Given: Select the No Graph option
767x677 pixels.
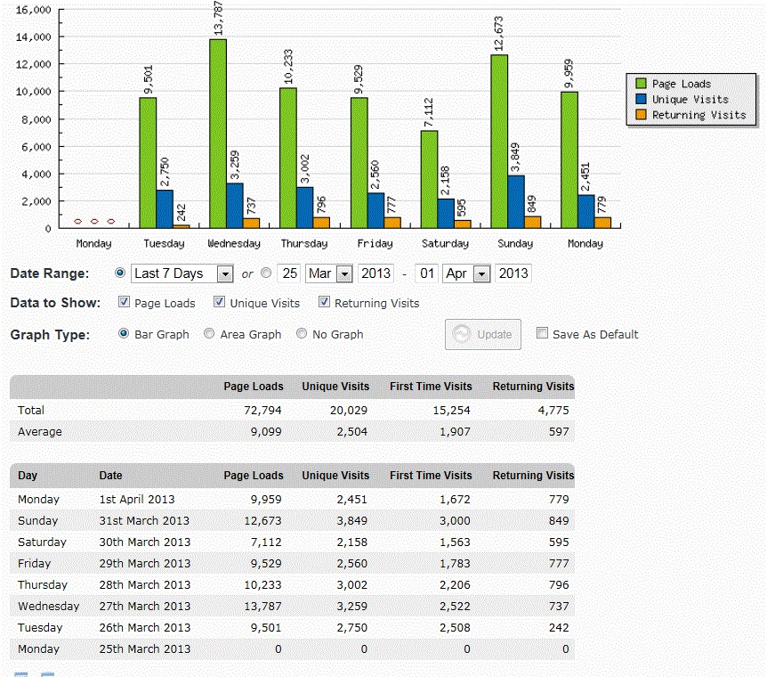Looking at the screenshot, I should pos(302,334).
